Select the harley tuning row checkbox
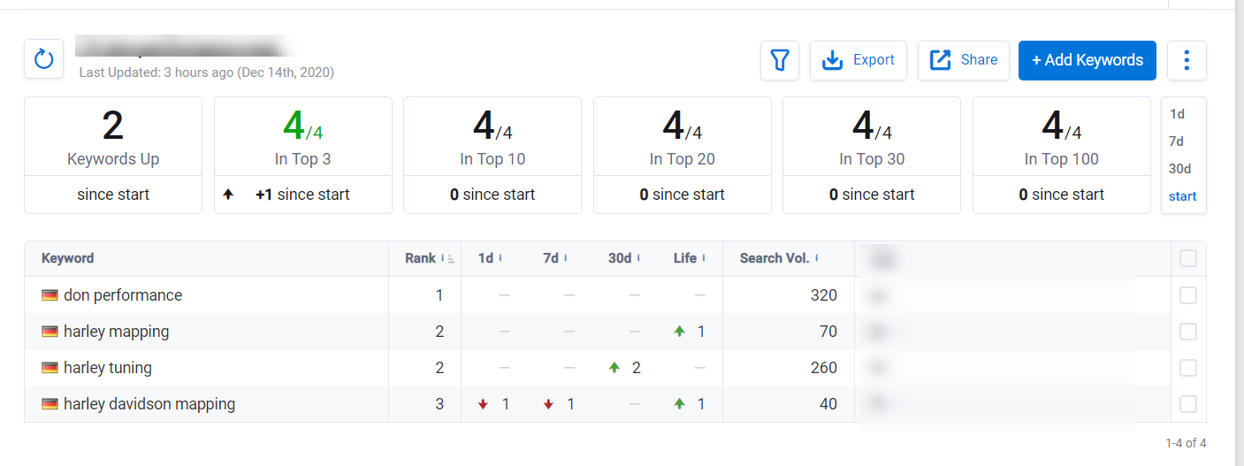Image resolution: width=1244 pixels, height=466 pixels. coord(1188,368)
